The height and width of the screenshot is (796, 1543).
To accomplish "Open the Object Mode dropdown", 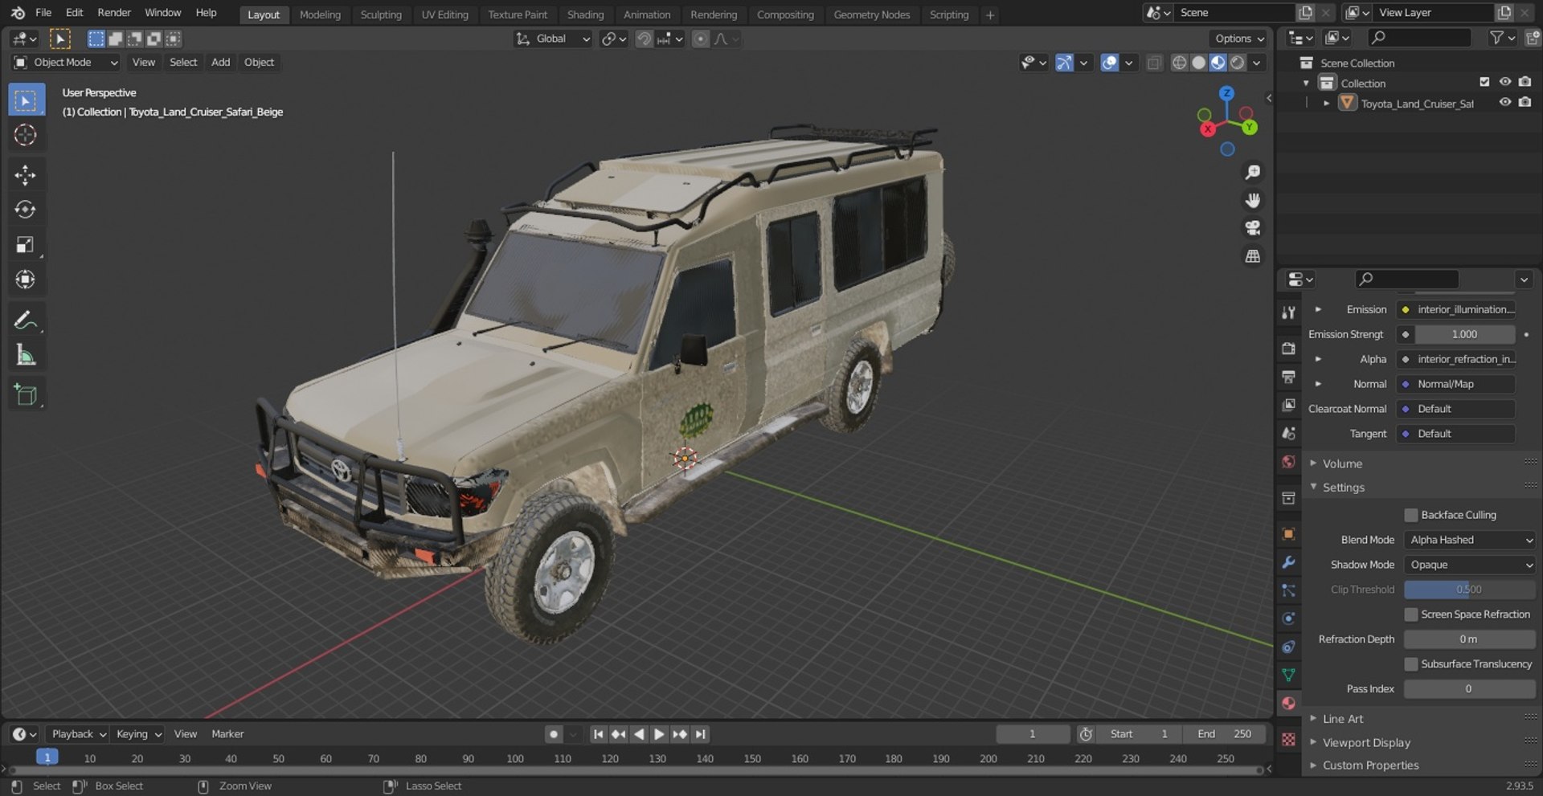I will [x=66, y=63].
